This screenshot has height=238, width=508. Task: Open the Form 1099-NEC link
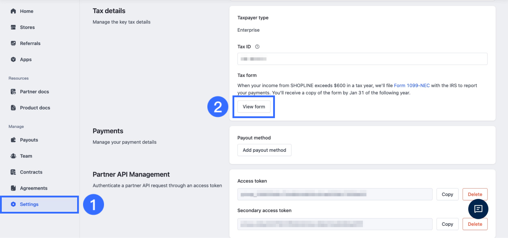click(411, 86)
